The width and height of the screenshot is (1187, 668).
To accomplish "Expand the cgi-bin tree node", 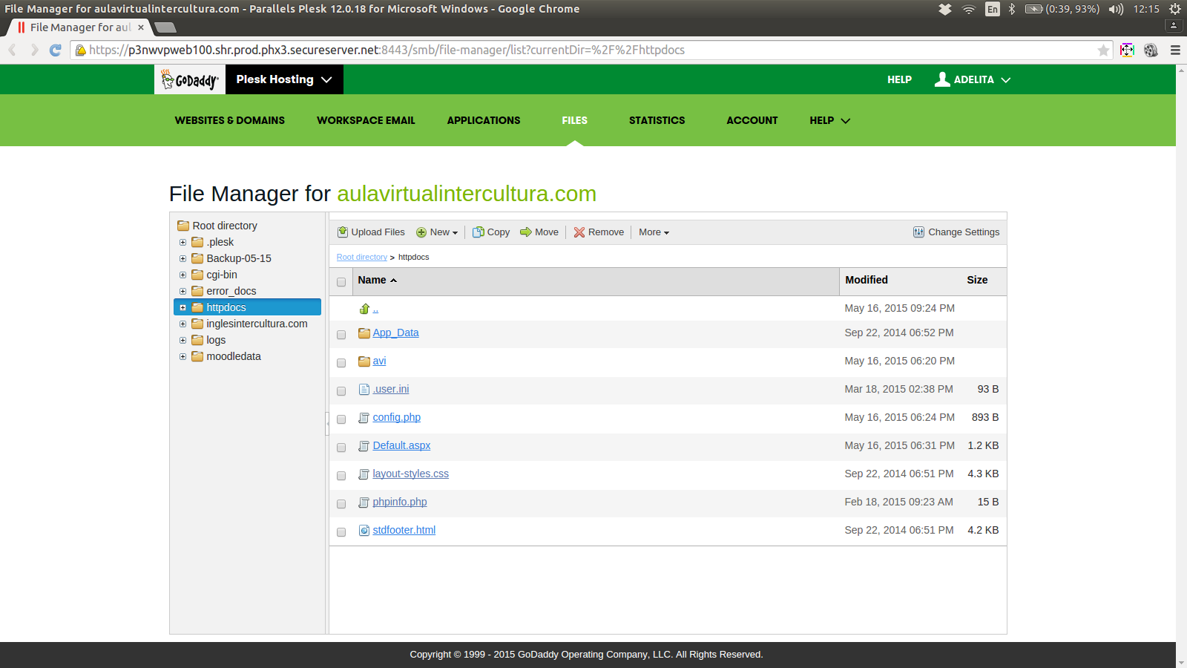I will point(183,275).
